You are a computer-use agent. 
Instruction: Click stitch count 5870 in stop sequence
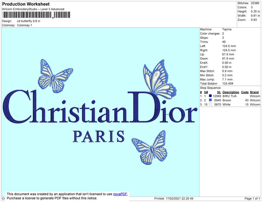pyautogui.click(x=217, y=104)
